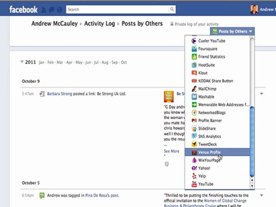Viewport: 276px width, 207px height.
Task: Click the tag icon beside Andrew was tagged
Action: [42, 195]
